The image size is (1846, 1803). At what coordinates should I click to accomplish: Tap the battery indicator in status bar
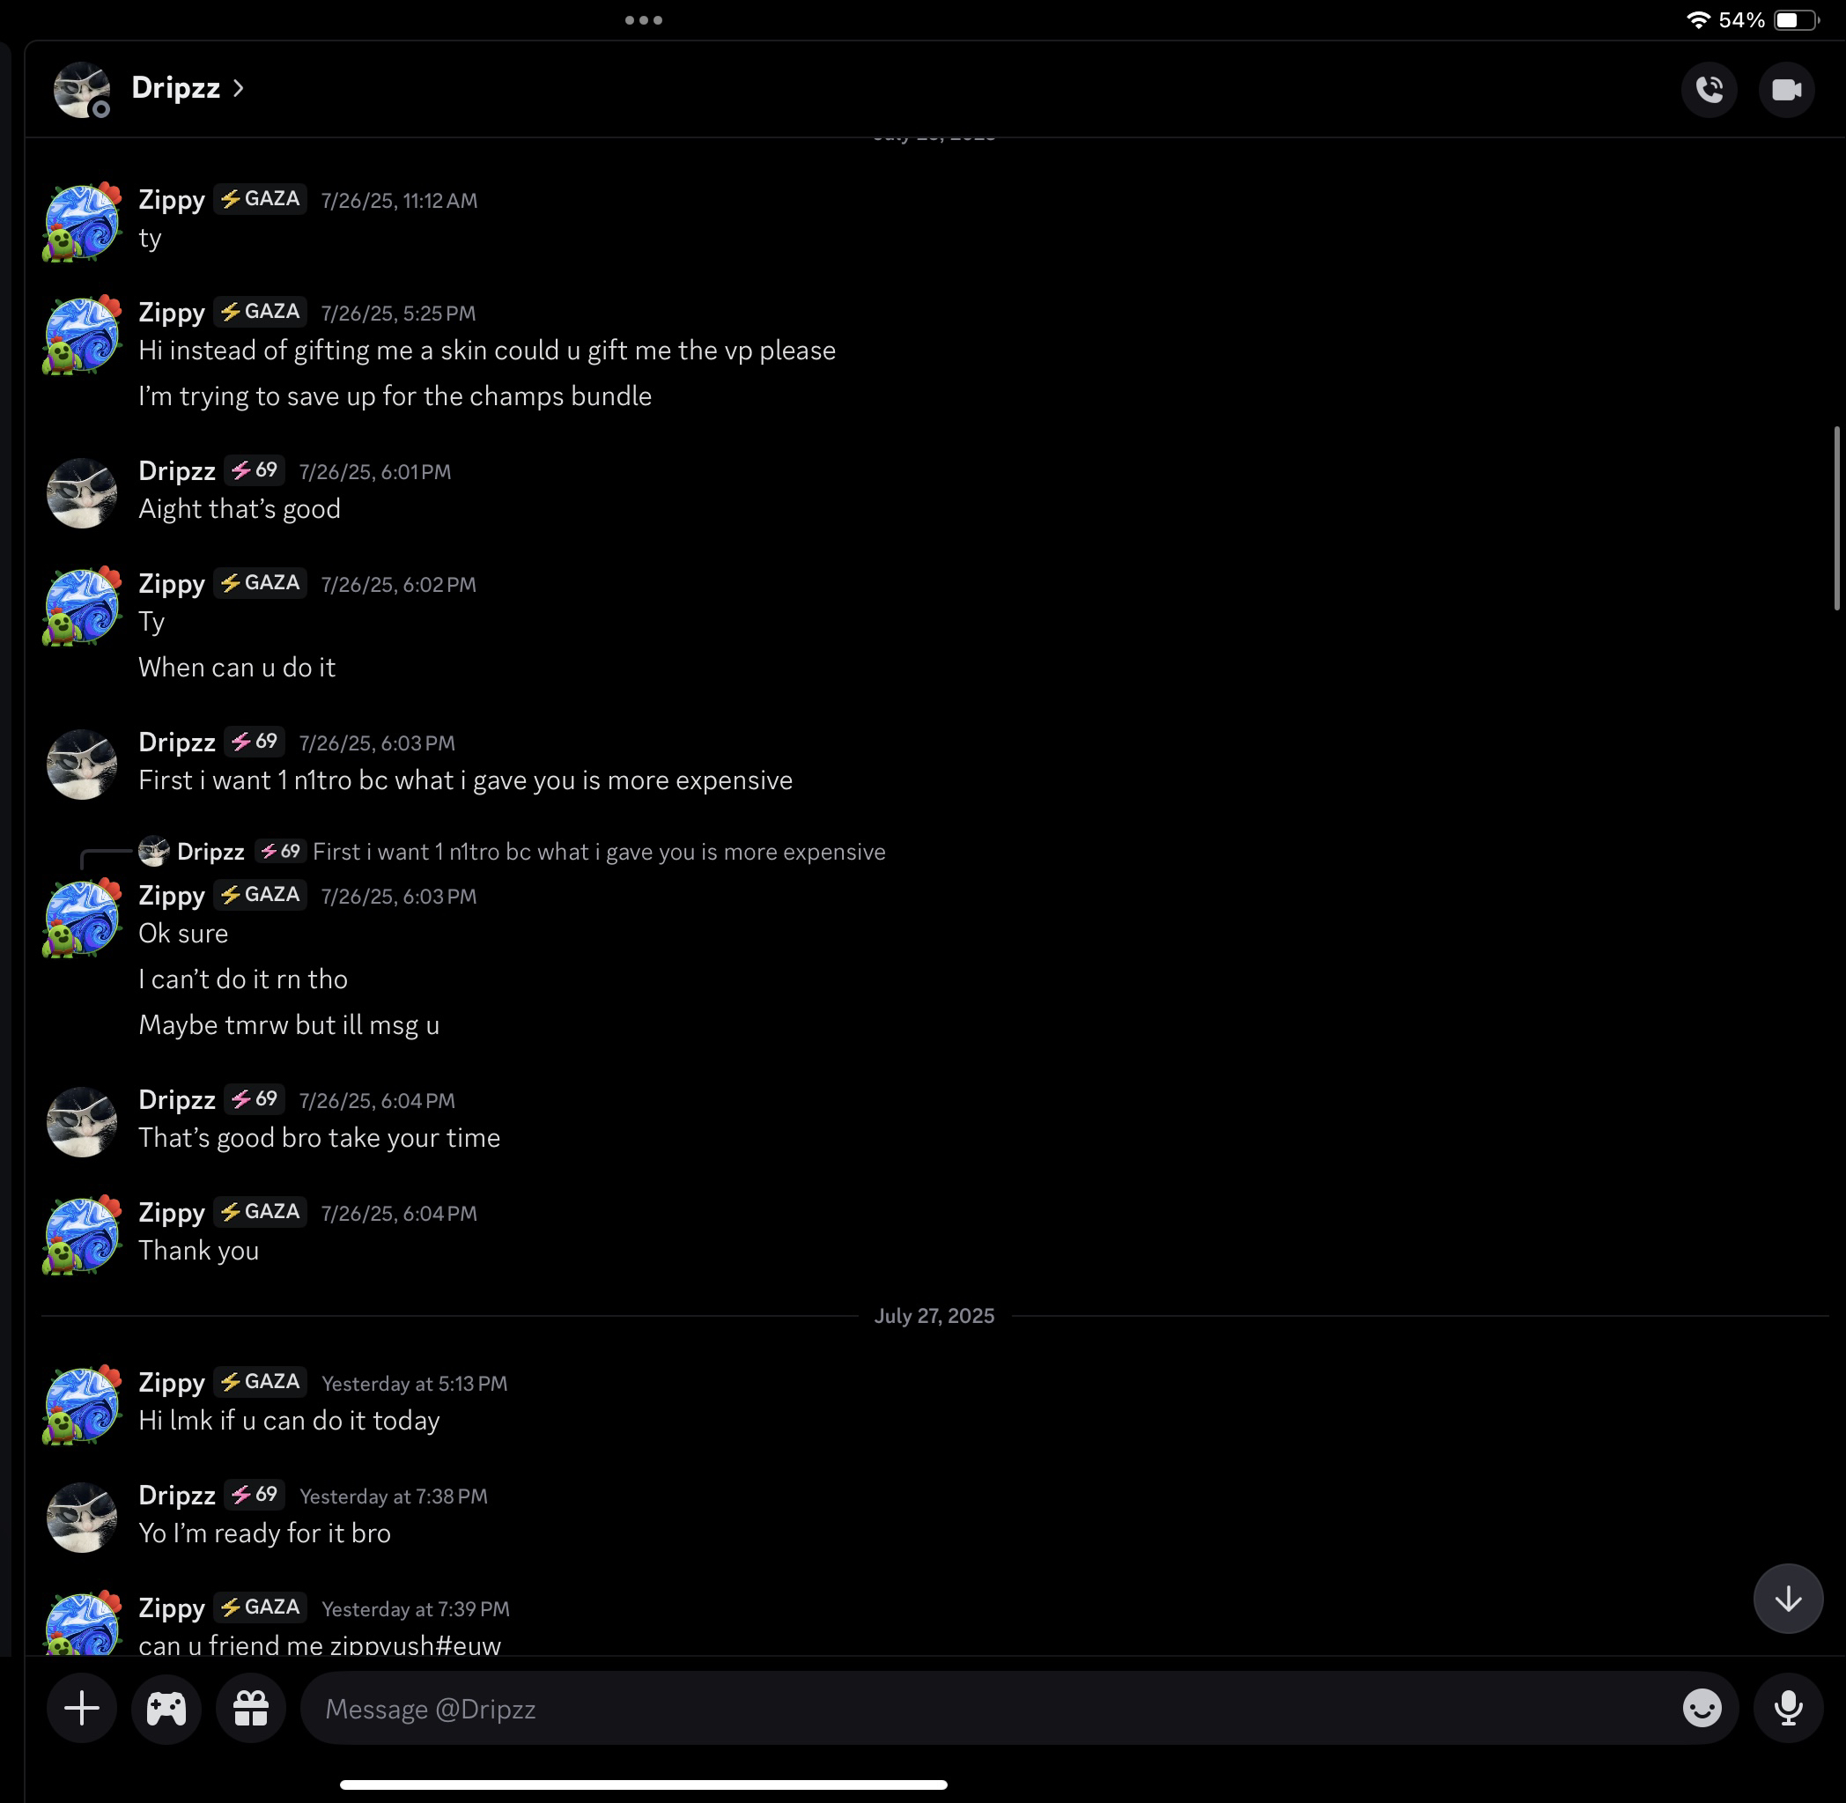coord(1795,20)
